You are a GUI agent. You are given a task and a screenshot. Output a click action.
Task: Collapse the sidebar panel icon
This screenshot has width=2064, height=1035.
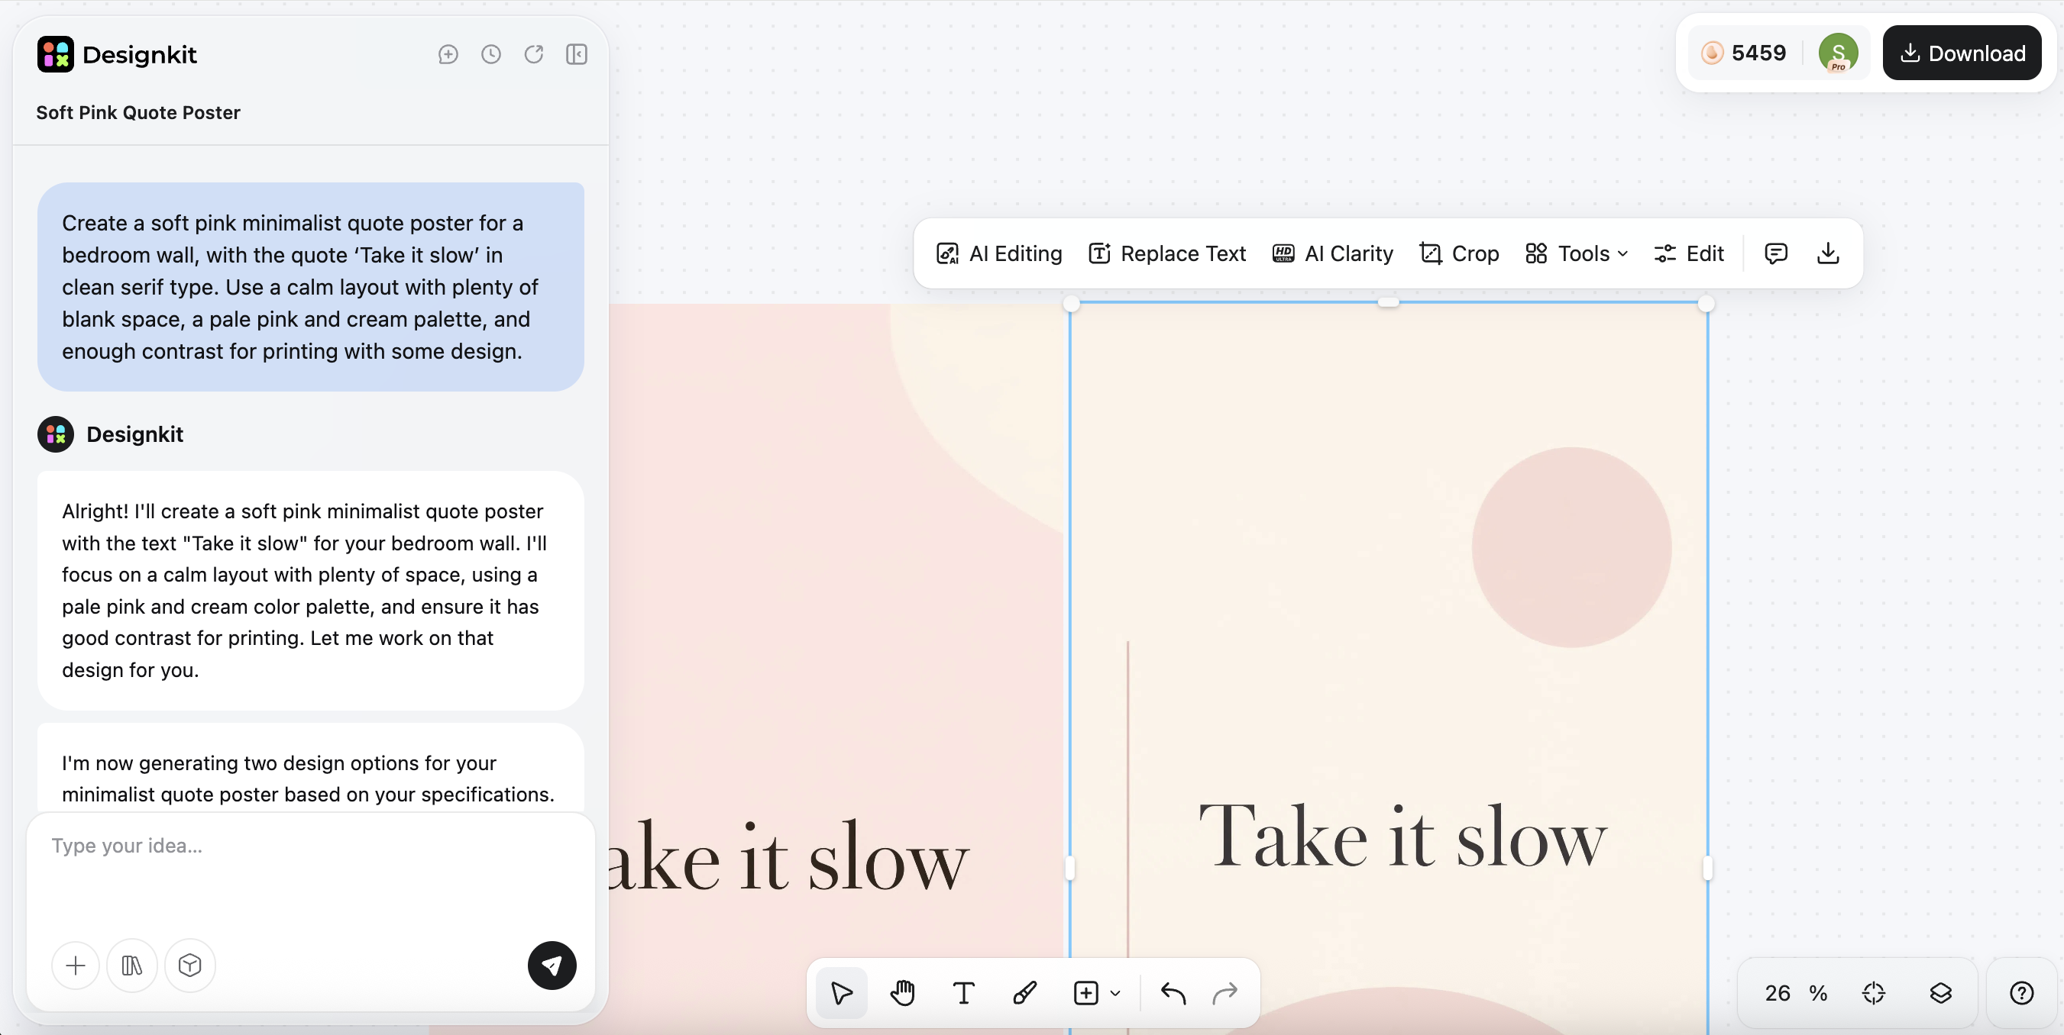click(x=577, y=53)
